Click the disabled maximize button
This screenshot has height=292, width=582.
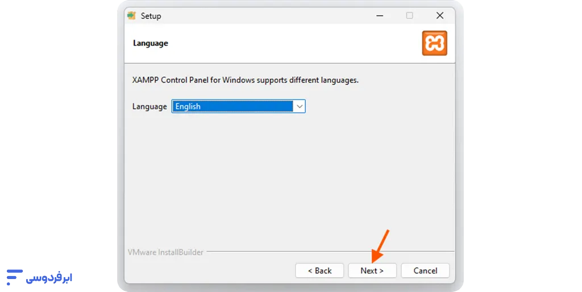pos(409,15)
